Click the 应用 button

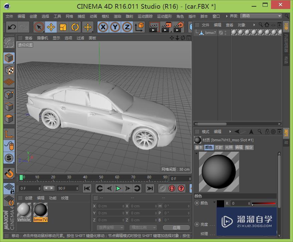coord(176,227)
